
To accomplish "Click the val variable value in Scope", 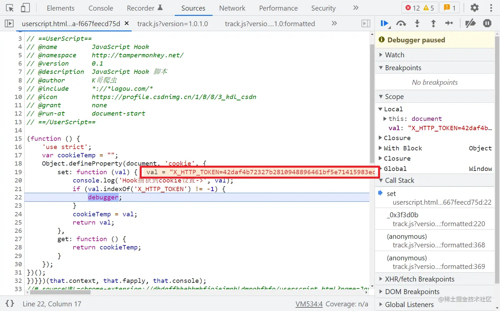I will (450, 128).
